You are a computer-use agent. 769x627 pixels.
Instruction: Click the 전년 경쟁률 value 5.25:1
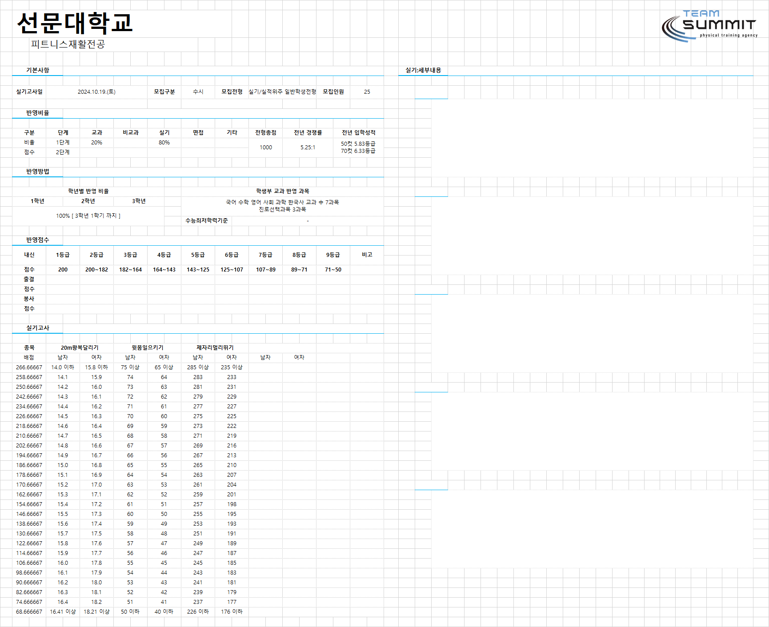(308, 148)
